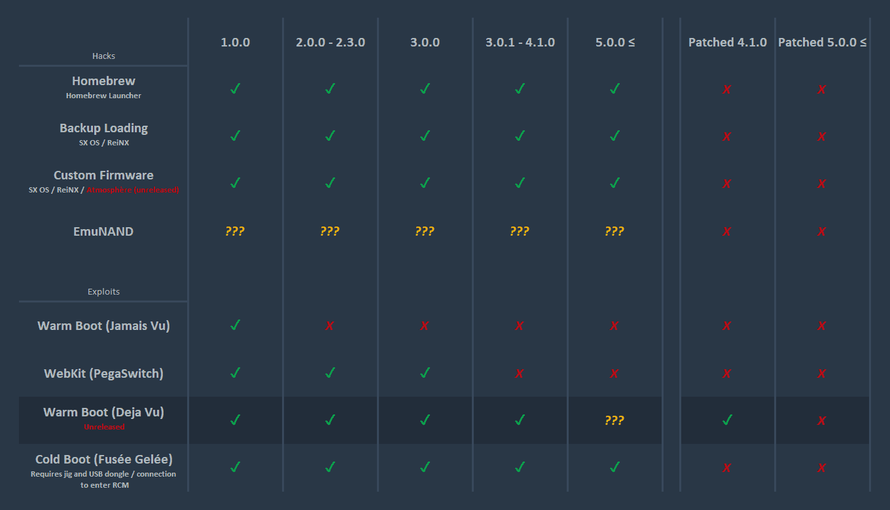Screen dimensions: 890x510
Task: Click Custom Firmware checkmark under 2.0.0 - 2.3.0
Action: [x=330, y=183]
